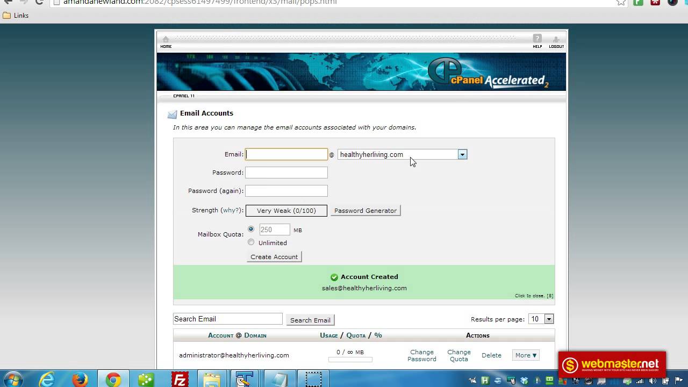Click the 'why?' strength link
Screen dimensions: 688x387
(231, 210)
